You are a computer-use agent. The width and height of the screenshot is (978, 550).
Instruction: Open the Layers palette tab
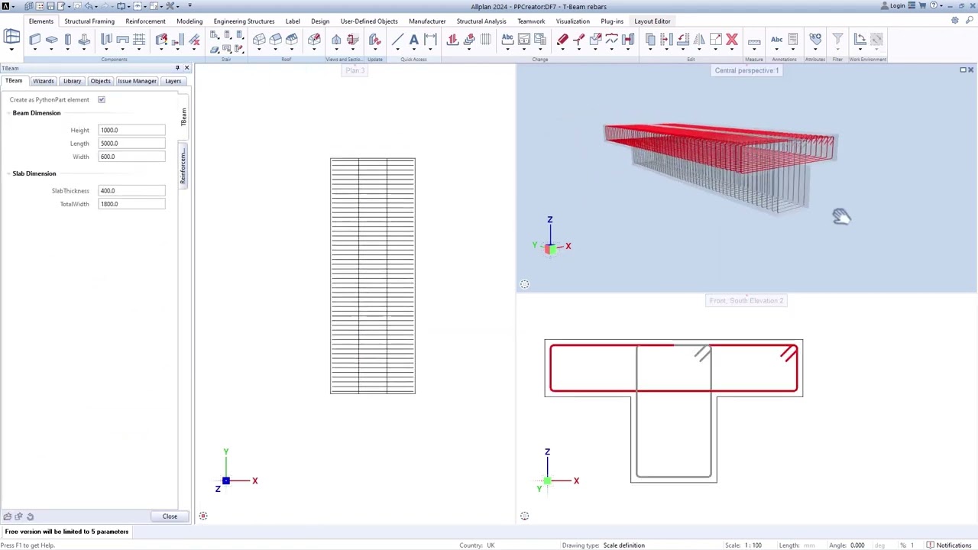173,81
